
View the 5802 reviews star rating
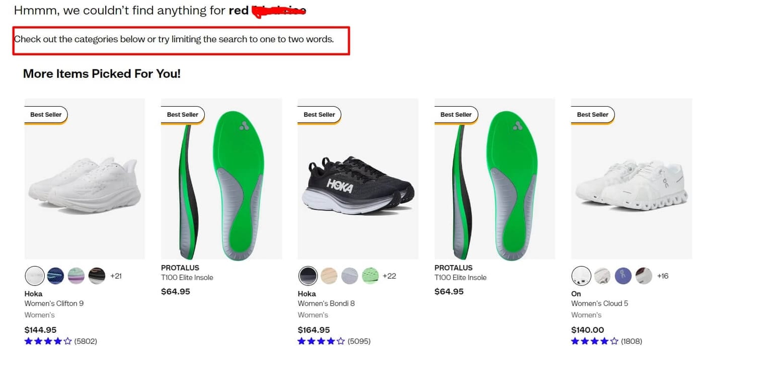click(48, 341)
